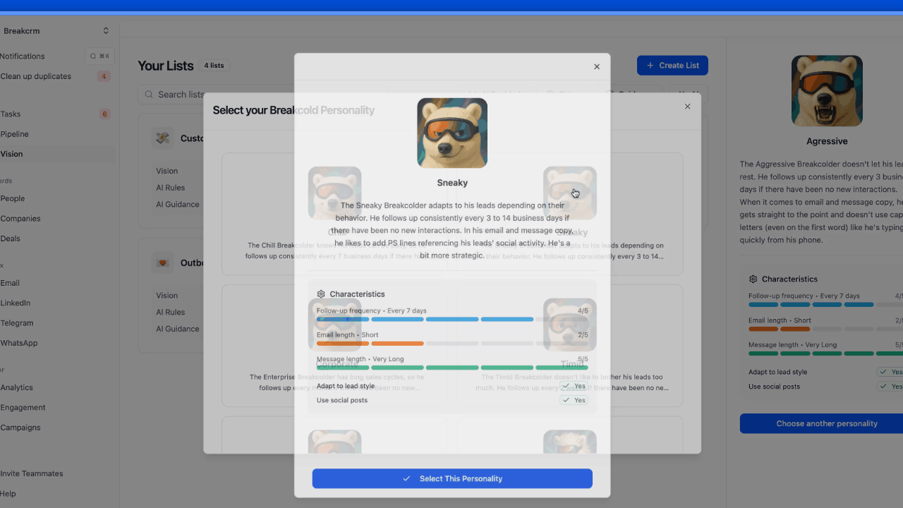This screenshot has height=508, width=903.
Task: Open the WhatsApp inbox item
Action: pos(19,343)
